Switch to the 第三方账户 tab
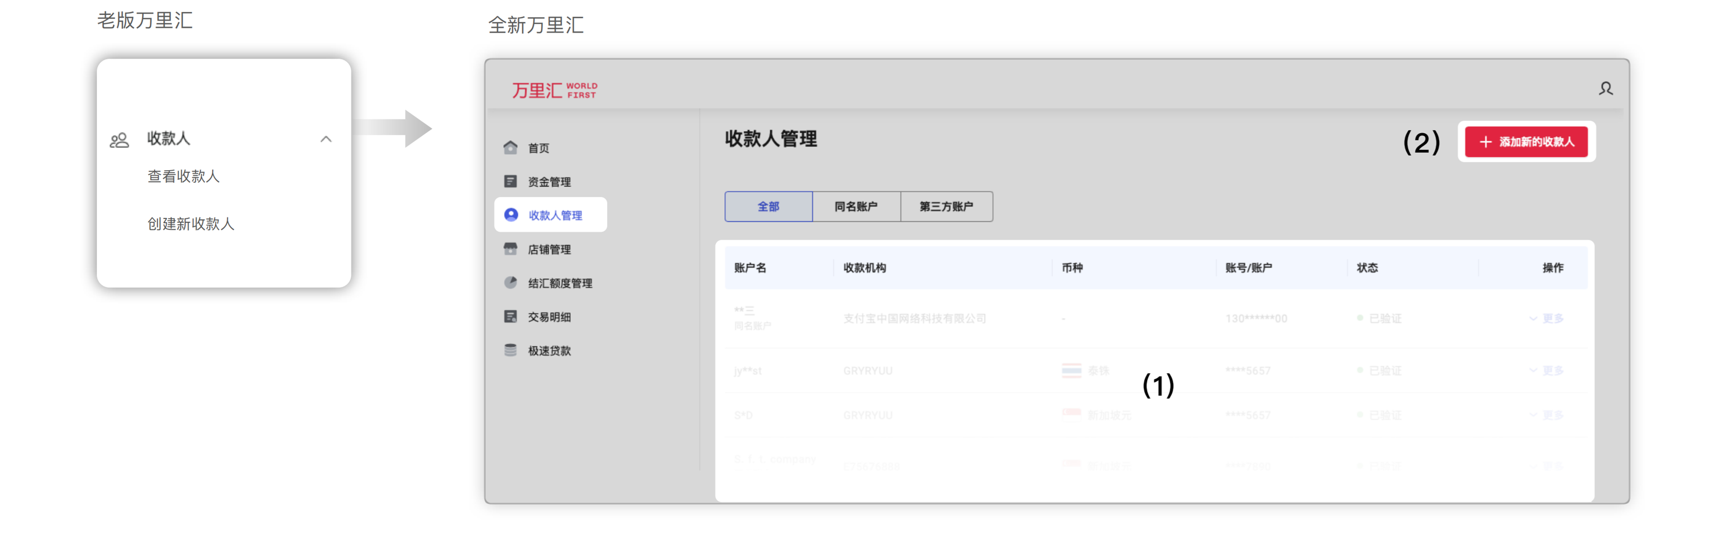Viewport: 1726px width, 551px height. (x=946, y=206)
